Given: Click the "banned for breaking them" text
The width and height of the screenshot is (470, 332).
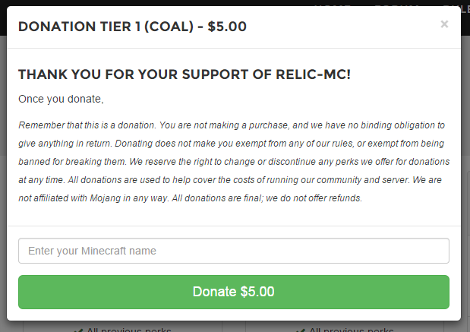Looking at the screenshot, I should click(x=68, y=161).
